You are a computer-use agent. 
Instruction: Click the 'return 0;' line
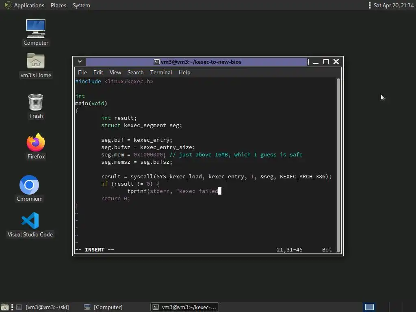(x=115, y=198)
